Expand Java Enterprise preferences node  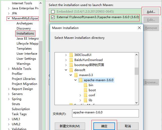[9, 8]
